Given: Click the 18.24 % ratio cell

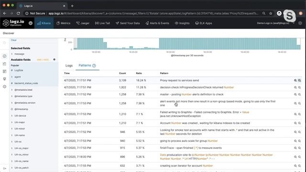Looking at the screenshot, I should 141,80.
